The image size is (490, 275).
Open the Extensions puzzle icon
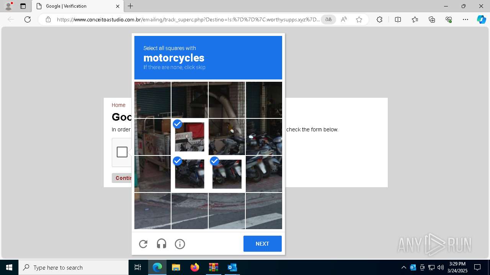pyautogui.click(x=379, y=19)
